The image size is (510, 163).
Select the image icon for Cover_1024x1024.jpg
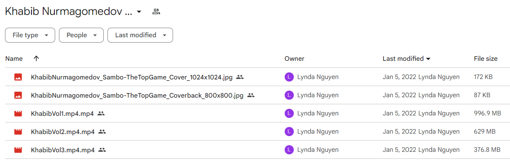(x=18, y=77)
